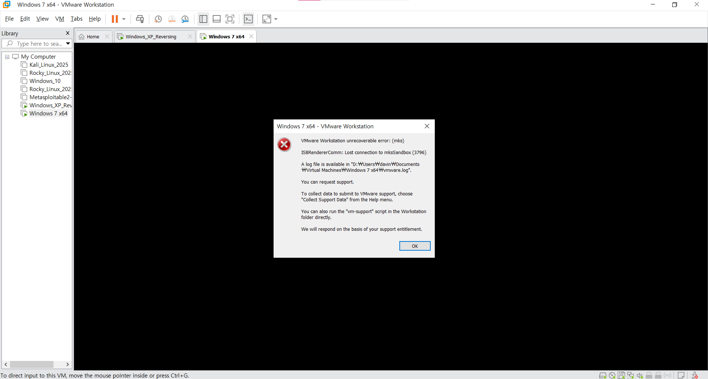708x379 pixels.
Task: Open the message log note icon
Action: click(x=681, y=375)
